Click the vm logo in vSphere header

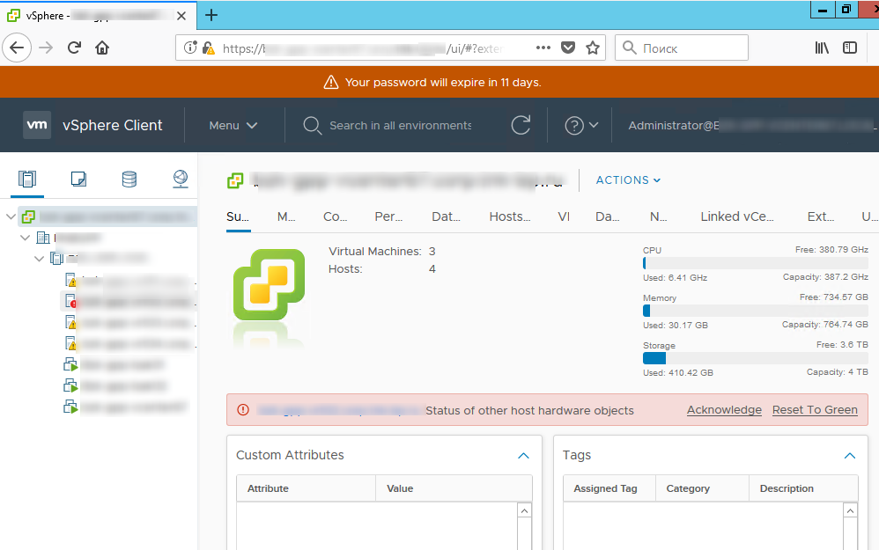coord(37,125)
